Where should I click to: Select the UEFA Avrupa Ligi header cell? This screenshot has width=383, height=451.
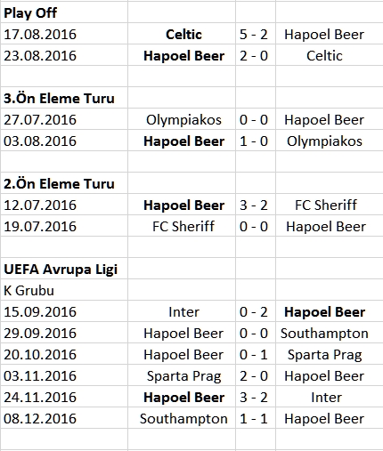(64, 269)
